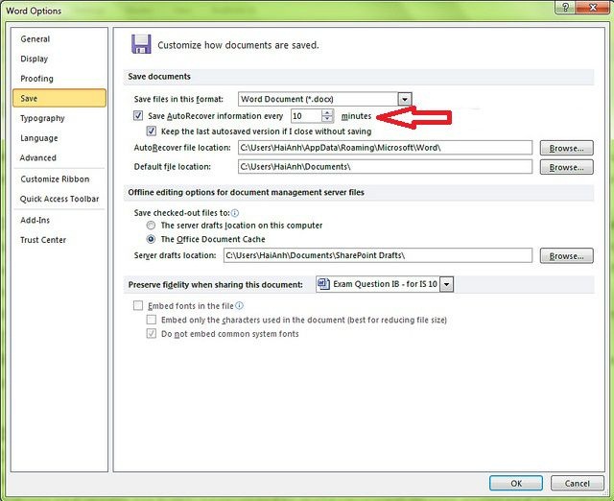The width and height of the screenshot is (614, 501).
Task: Open Save files in this format dropdown
Action: [x=404, y=99]
